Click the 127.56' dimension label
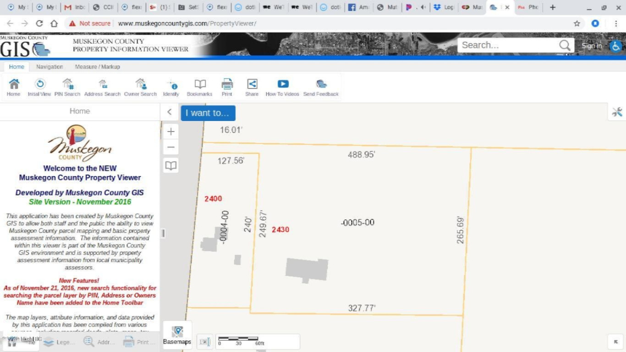The image size is (626, 352). pos(231,161)
